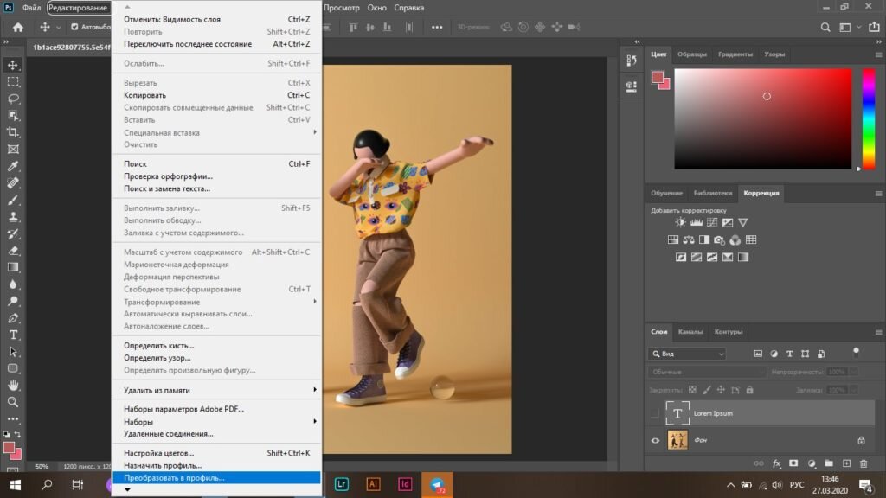Select the Crop tool in the toolbar
This screenshot has width=886, height=498.
(x=13, y=132)
